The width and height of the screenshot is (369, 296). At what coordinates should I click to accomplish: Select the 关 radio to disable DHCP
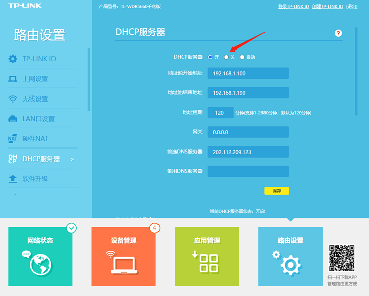(226, 57)
